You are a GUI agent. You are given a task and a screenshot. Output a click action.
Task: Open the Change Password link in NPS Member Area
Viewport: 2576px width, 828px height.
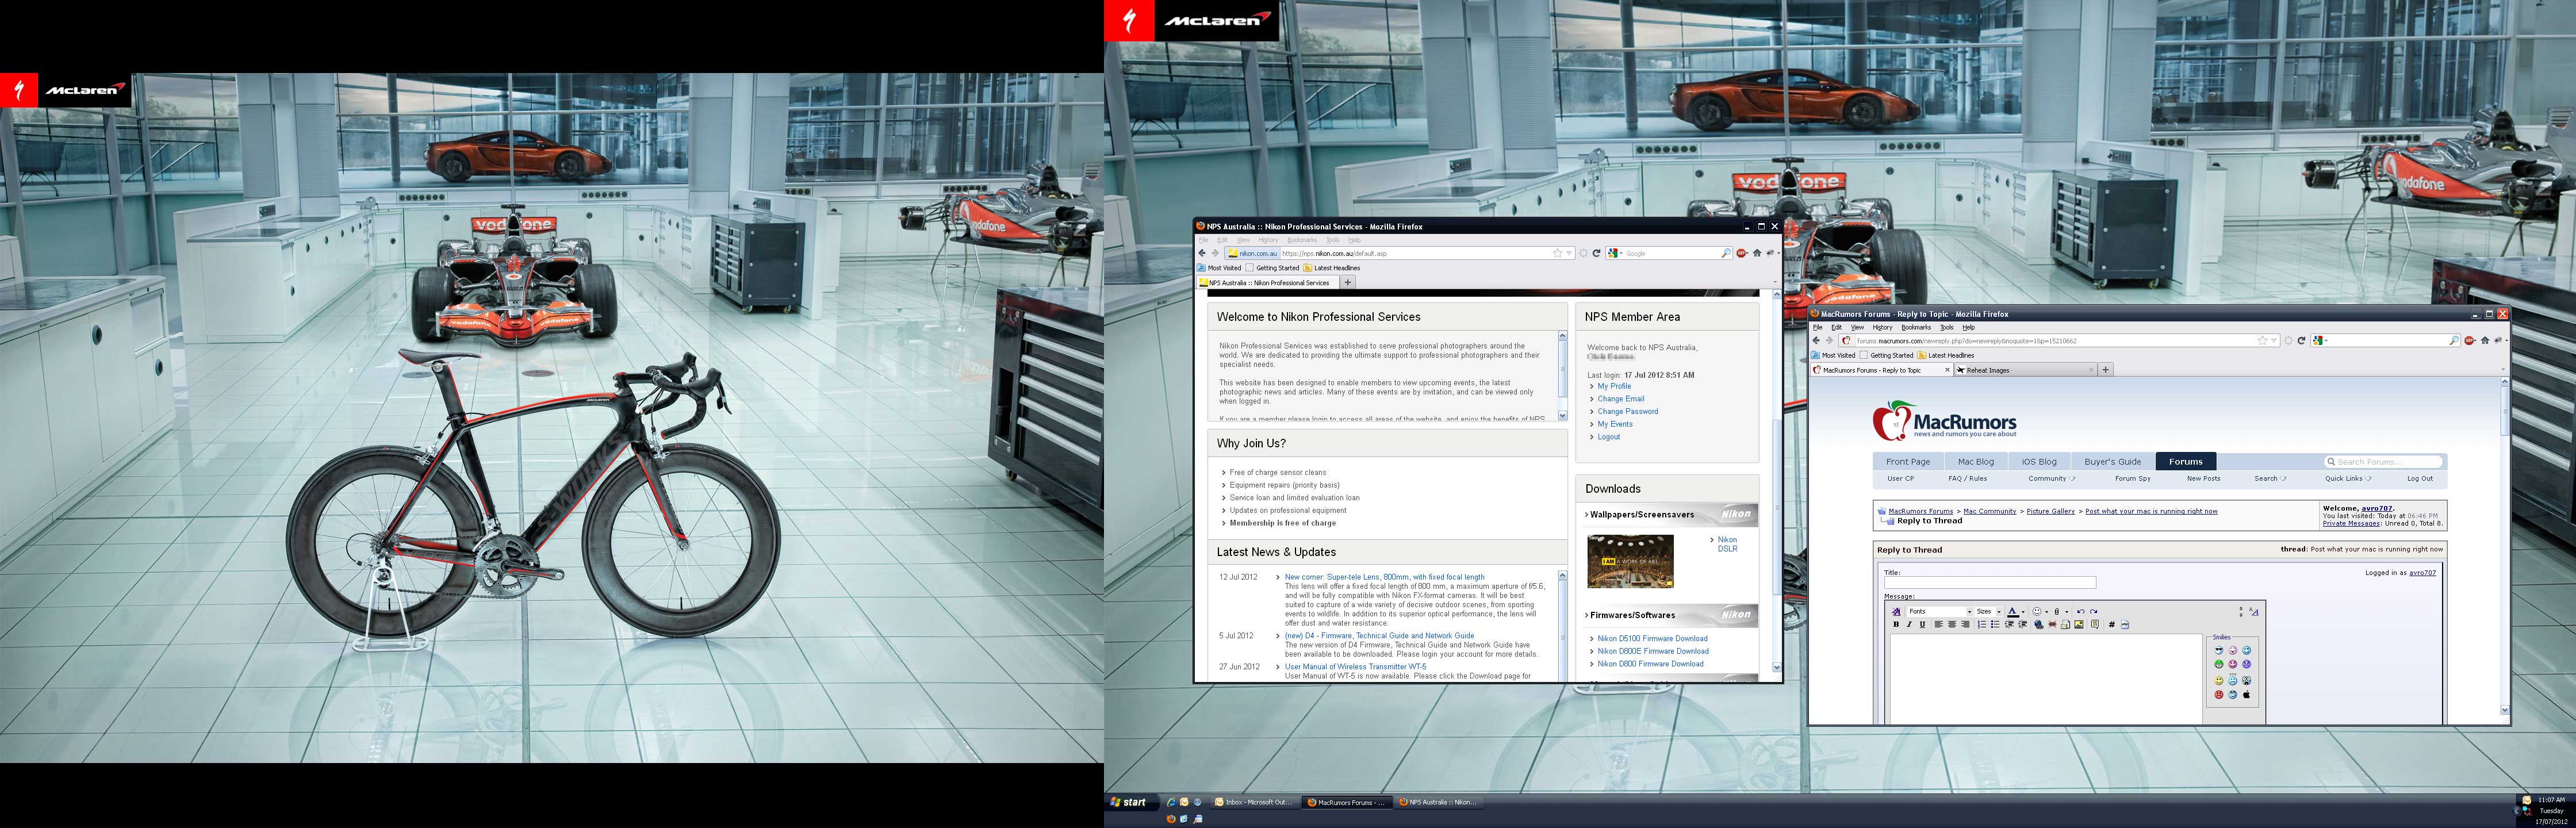tap(1627, 412)
